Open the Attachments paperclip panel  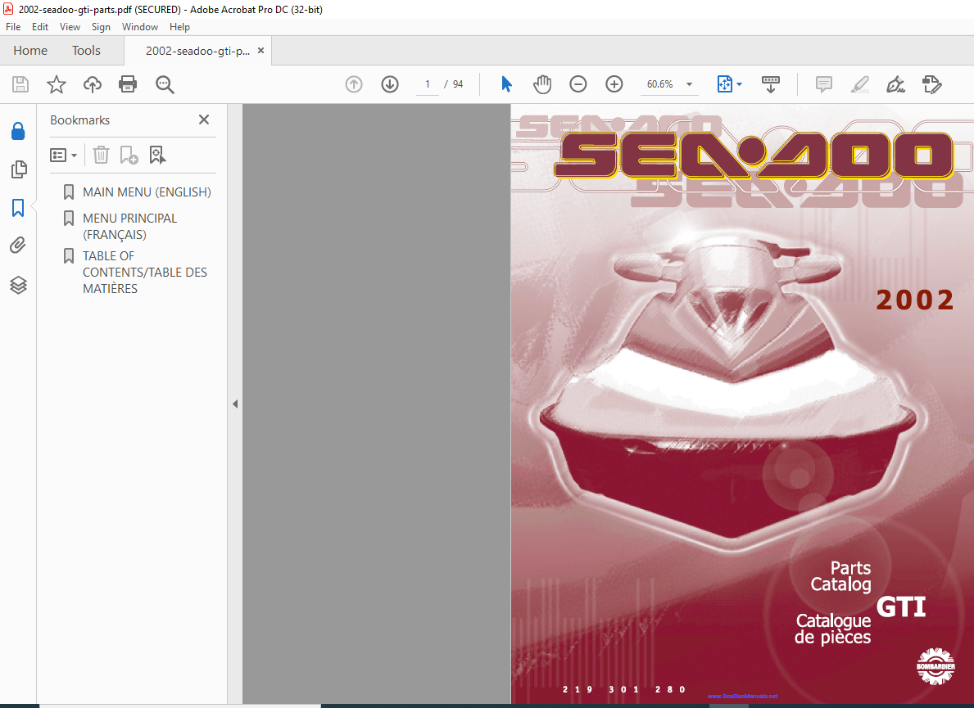coord(18,246)
